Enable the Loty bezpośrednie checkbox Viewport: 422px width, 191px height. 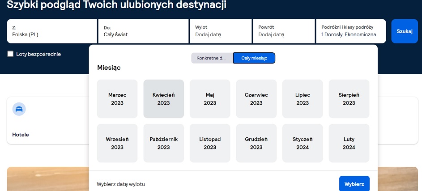(10, 54)
